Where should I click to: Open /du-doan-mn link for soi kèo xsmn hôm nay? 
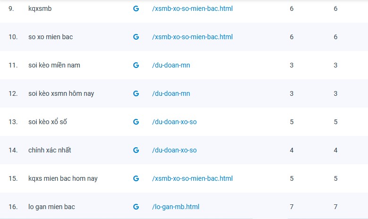click(x=171, y=93)
